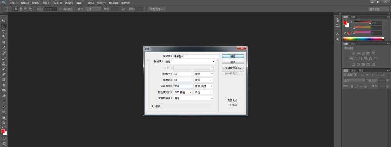
Task: Select the Pen tool
Action: pyautogui.click(x=4, y=96)
